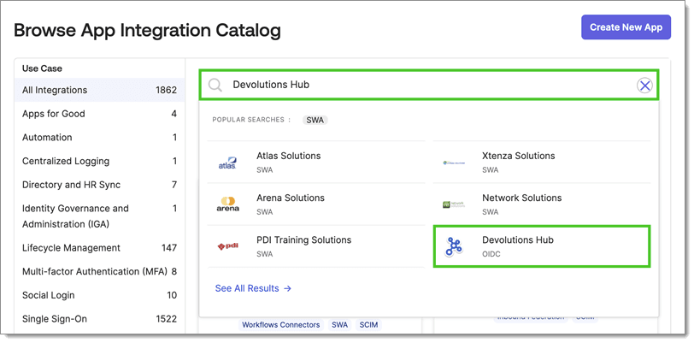Click the 1522 count for Single Sign-On
The height and width of the screenshot is (343, 694).
(167, 319)
